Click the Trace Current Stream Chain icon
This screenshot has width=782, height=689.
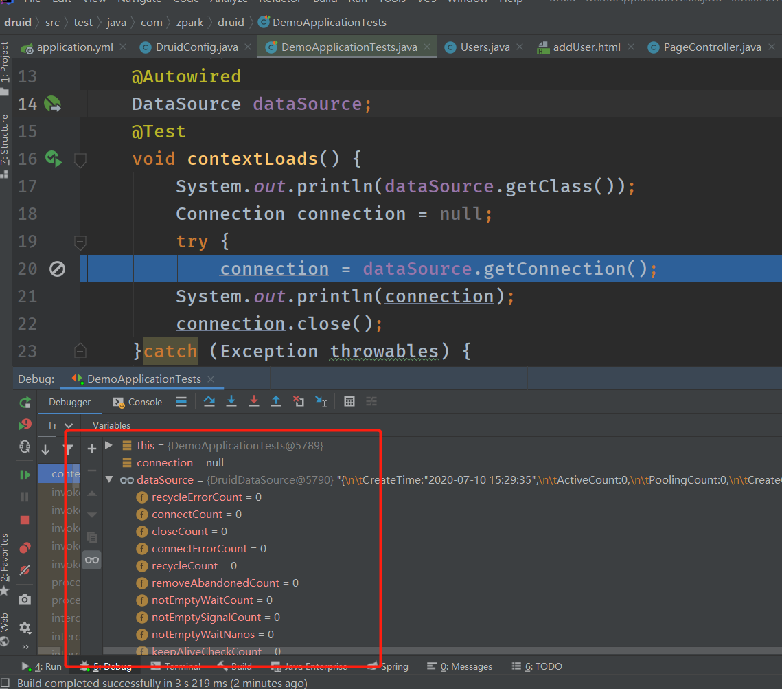pos(371,402)
